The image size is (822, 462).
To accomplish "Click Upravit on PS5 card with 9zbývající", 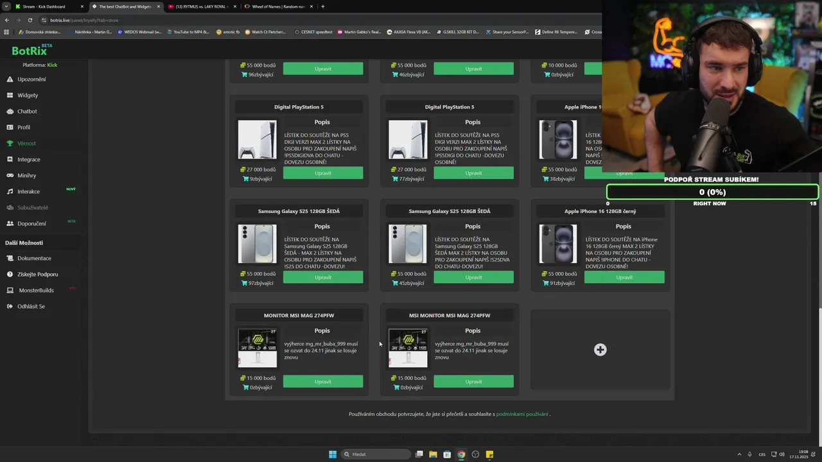I will click(x=323, y=173).
